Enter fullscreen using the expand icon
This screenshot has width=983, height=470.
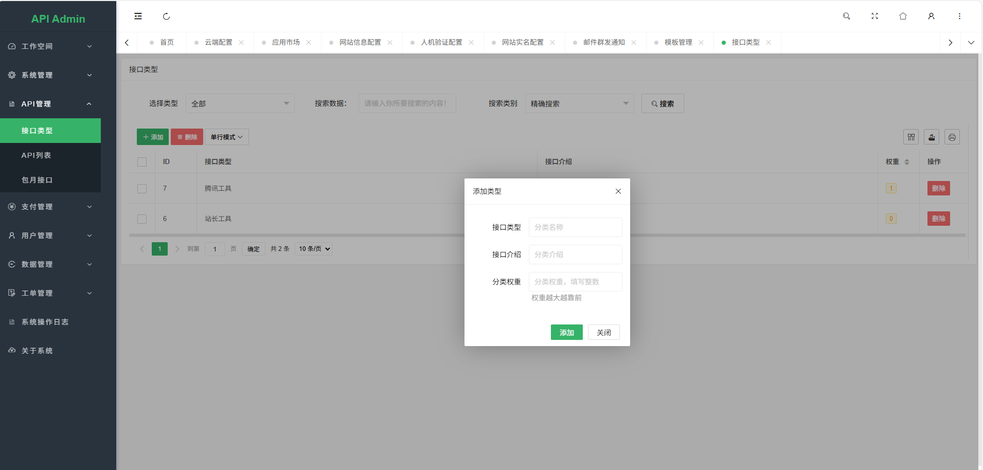874,16
